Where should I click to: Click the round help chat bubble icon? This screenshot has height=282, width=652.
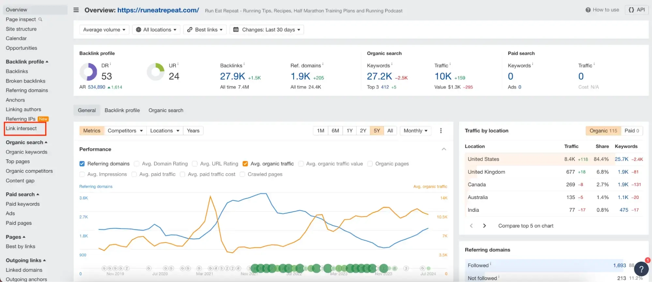[641, 269]
